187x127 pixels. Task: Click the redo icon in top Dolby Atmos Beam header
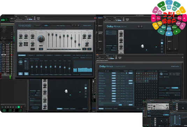click(142, 27)
